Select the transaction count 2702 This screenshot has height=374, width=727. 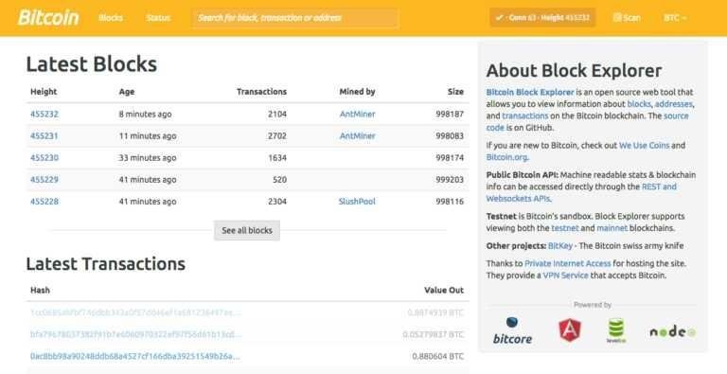(276, 136)
